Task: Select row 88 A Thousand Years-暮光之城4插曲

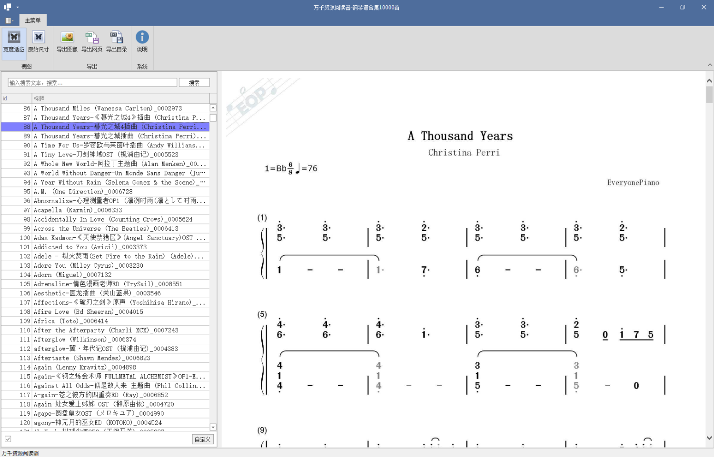Action: point(105,127)
